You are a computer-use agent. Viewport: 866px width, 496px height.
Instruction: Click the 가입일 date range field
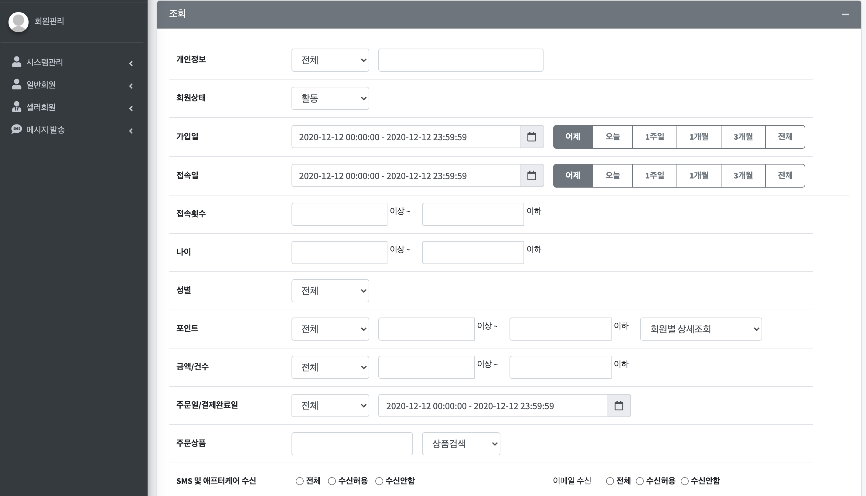point(406,137)
